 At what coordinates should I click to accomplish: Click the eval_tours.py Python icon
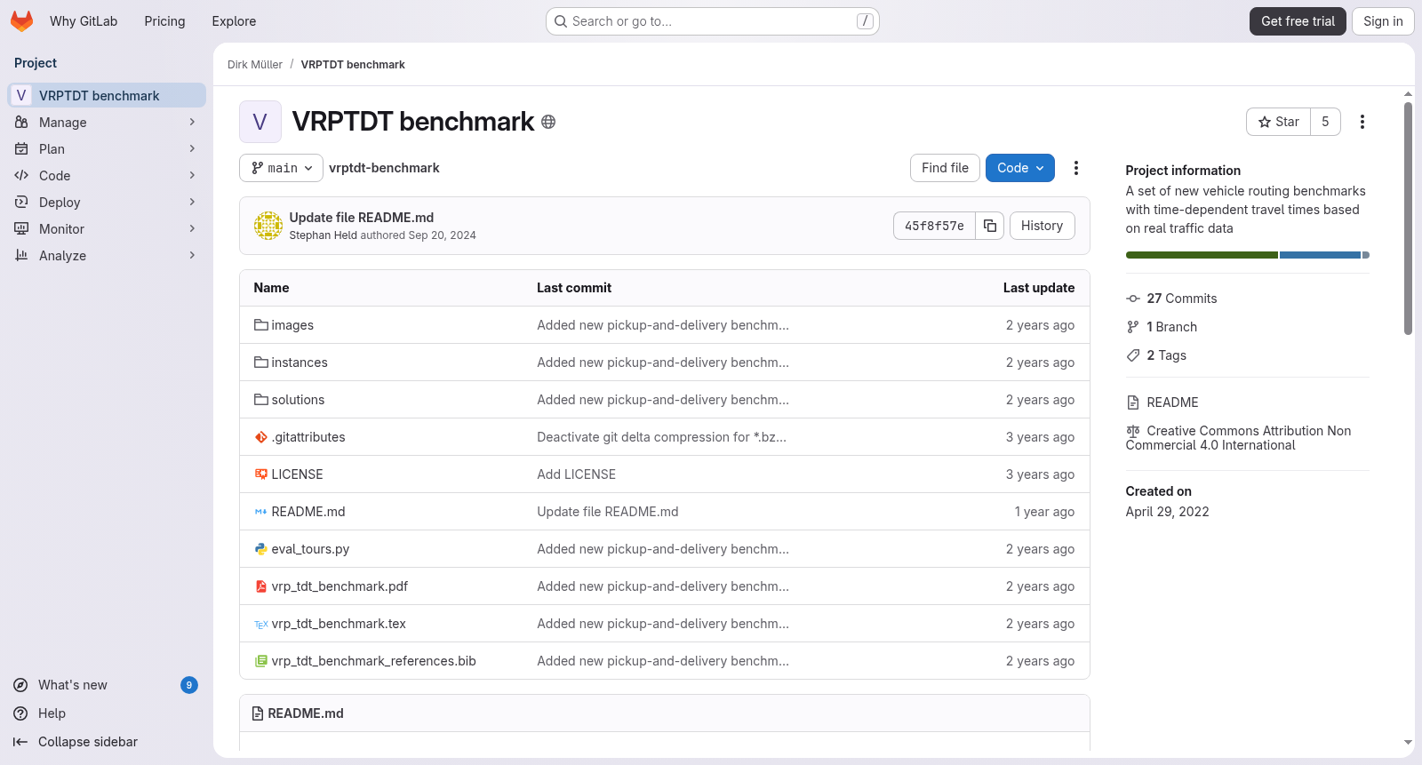[261, 549]
